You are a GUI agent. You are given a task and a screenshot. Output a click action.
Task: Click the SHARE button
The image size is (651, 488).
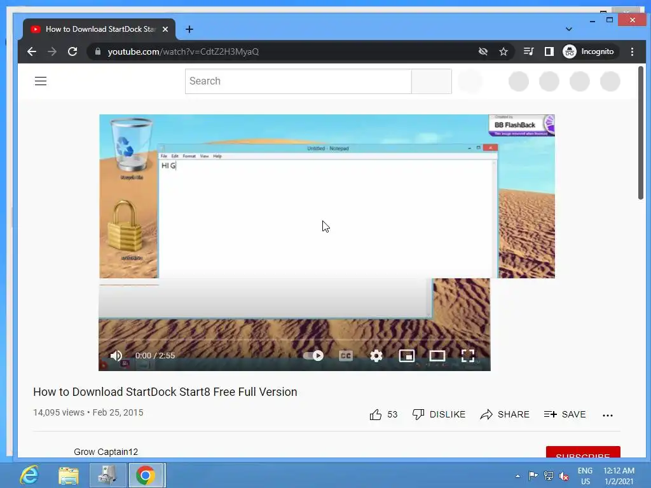505,414
